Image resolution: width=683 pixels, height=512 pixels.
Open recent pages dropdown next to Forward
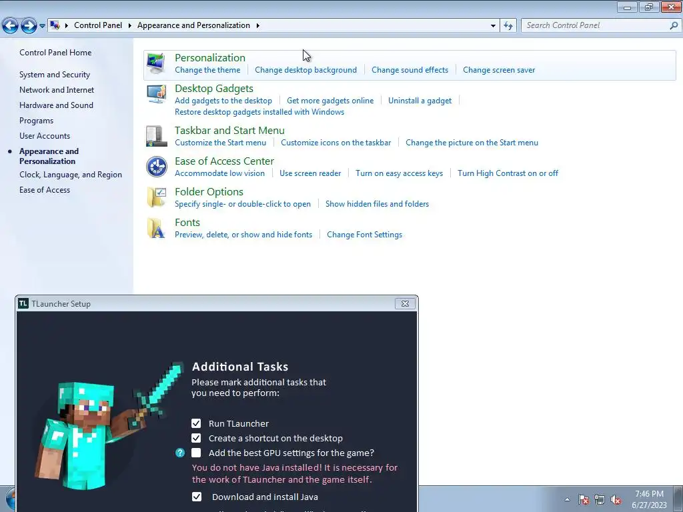click(x=42, y=26)
